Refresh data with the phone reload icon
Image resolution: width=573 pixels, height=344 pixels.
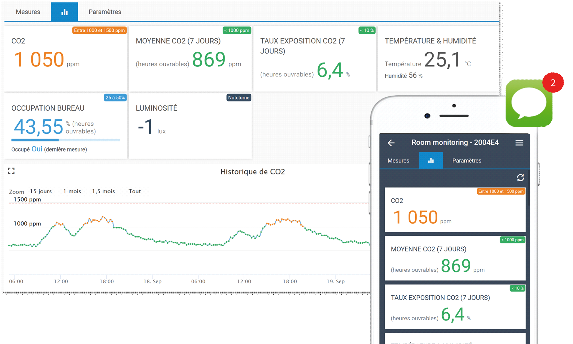(520, 178)
